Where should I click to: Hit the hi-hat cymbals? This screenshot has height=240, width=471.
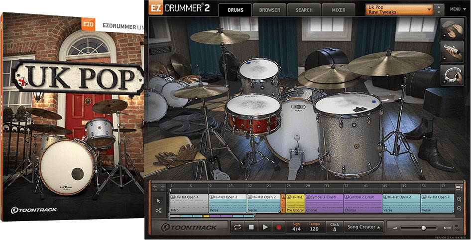point(201,91)
